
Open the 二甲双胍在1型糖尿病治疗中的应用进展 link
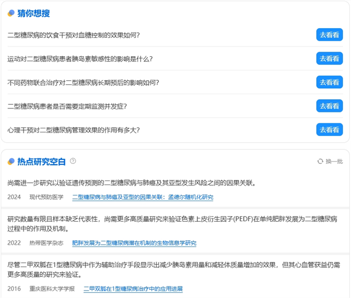(133, 289)
